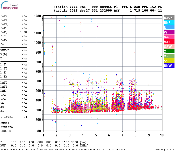Viewport: 176px width, 151px height.
Task: Click the Nov27 date in header
Action: 85,11
